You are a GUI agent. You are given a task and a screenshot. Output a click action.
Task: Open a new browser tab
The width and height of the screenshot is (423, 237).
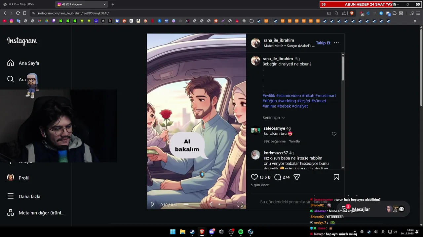click(x=113, y=4)
